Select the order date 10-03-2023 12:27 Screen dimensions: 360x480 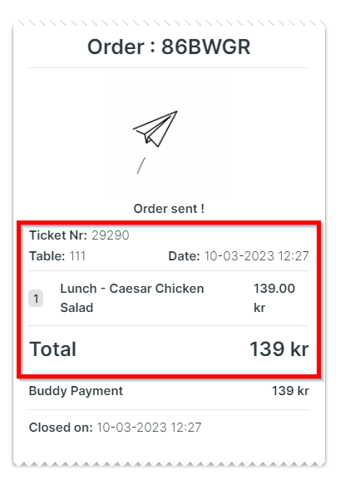click(x=257, y=256)
